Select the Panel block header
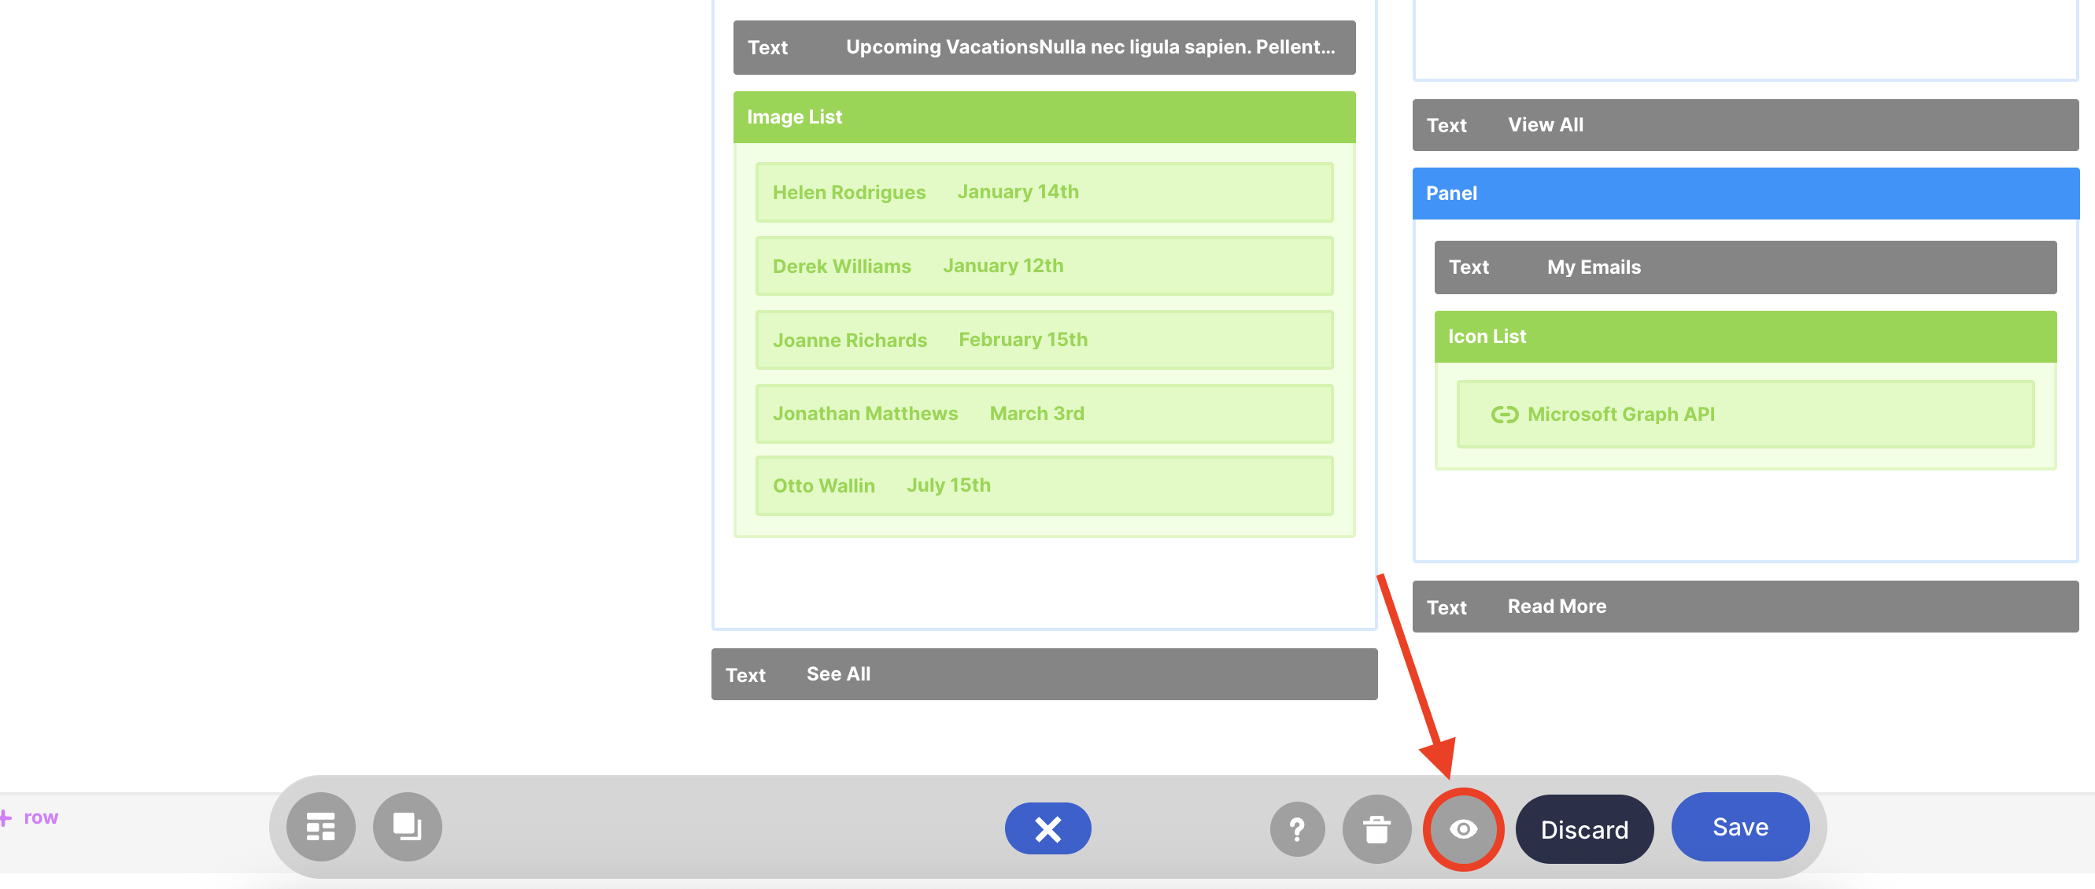 [x=1745, y=194]
